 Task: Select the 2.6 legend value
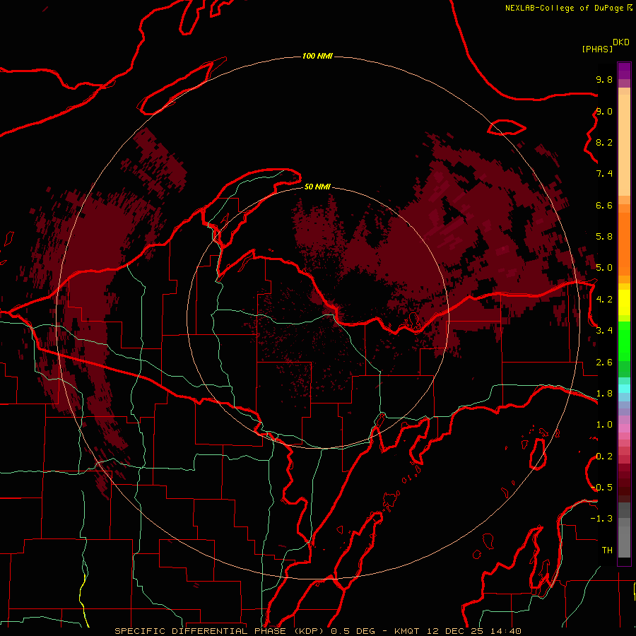coord(604,363)
